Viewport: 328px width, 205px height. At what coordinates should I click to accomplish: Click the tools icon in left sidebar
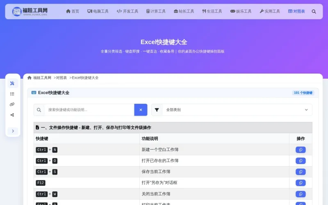[x=12, y=84]
